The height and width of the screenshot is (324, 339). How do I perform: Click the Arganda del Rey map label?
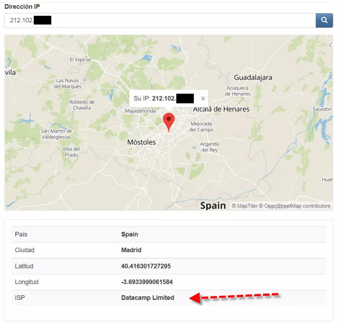coord(209,147)
